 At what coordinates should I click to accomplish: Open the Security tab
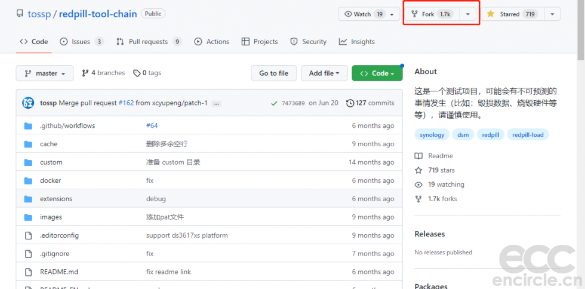[x=309, y=42]
